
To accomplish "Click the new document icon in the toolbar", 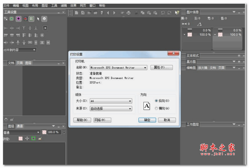I will click(x=77, y=13).
